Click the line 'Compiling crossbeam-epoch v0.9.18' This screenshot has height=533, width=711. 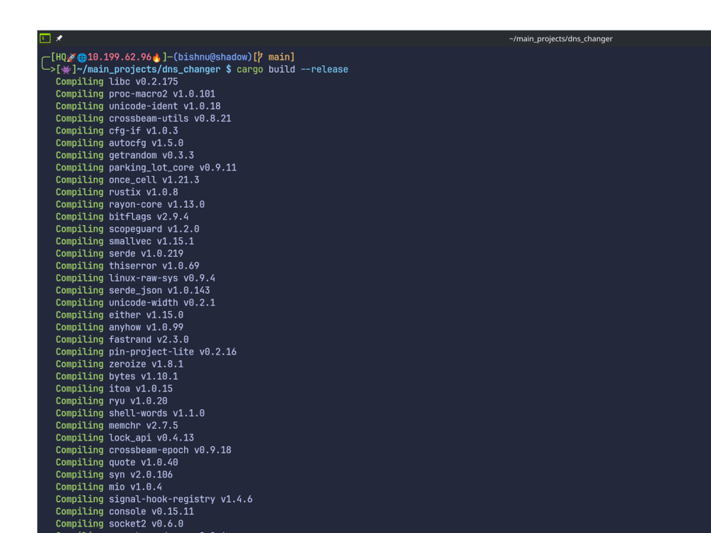coord(144,450)
